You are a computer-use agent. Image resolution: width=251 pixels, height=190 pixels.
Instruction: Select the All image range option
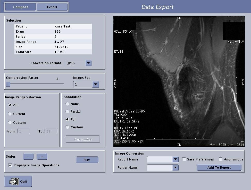[x=10, y=105]
